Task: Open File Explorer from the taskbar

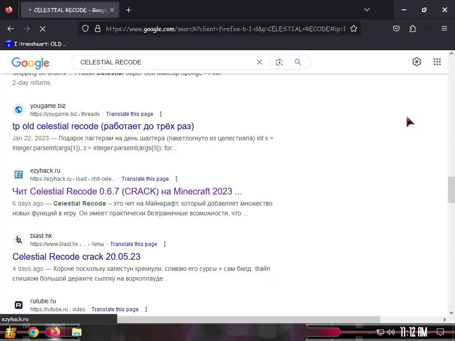Action: [x=76, y=332]
